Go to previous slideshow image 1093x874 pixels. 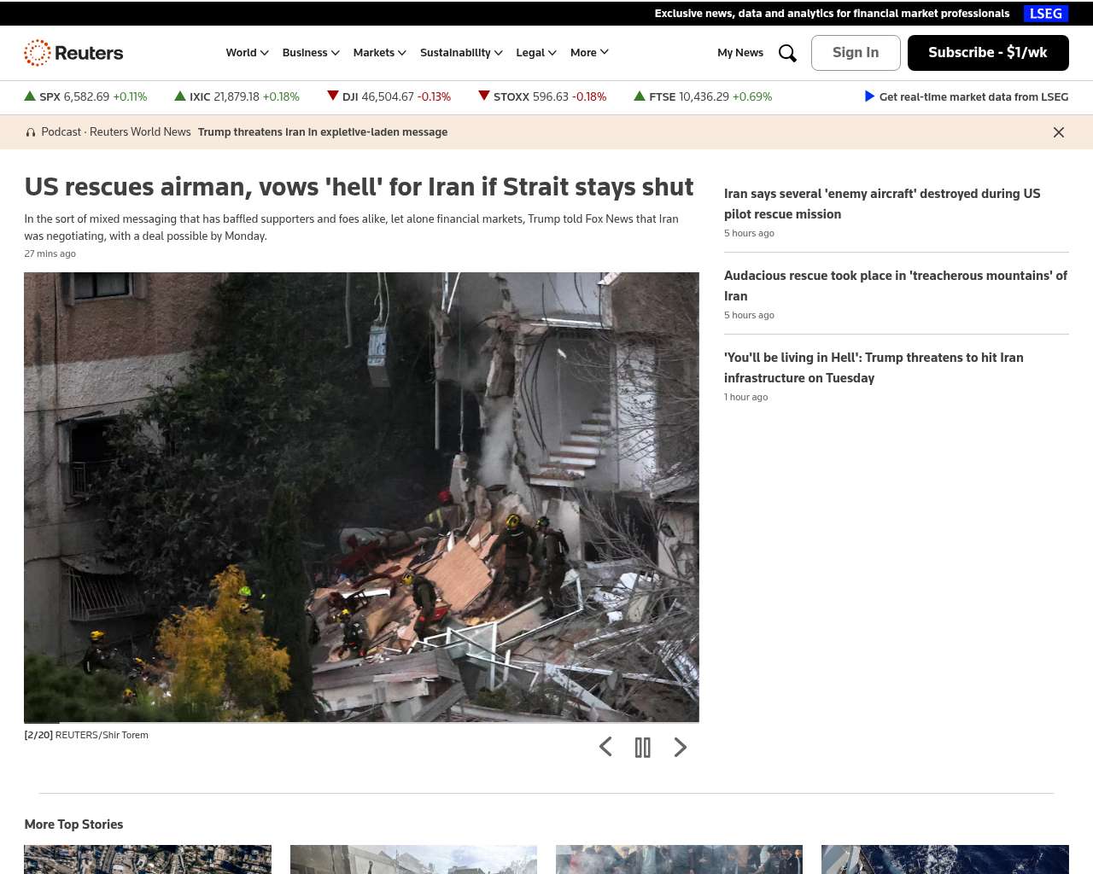tap(605, 748)
